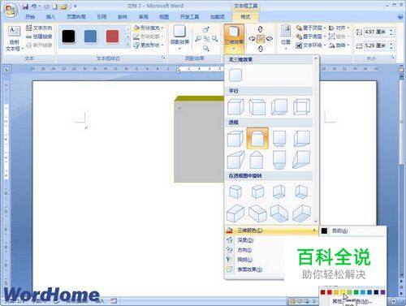Click the Save icon in quick access toolbar
Viewport: 406px width, 306px height.
click(x=25, y=6)
